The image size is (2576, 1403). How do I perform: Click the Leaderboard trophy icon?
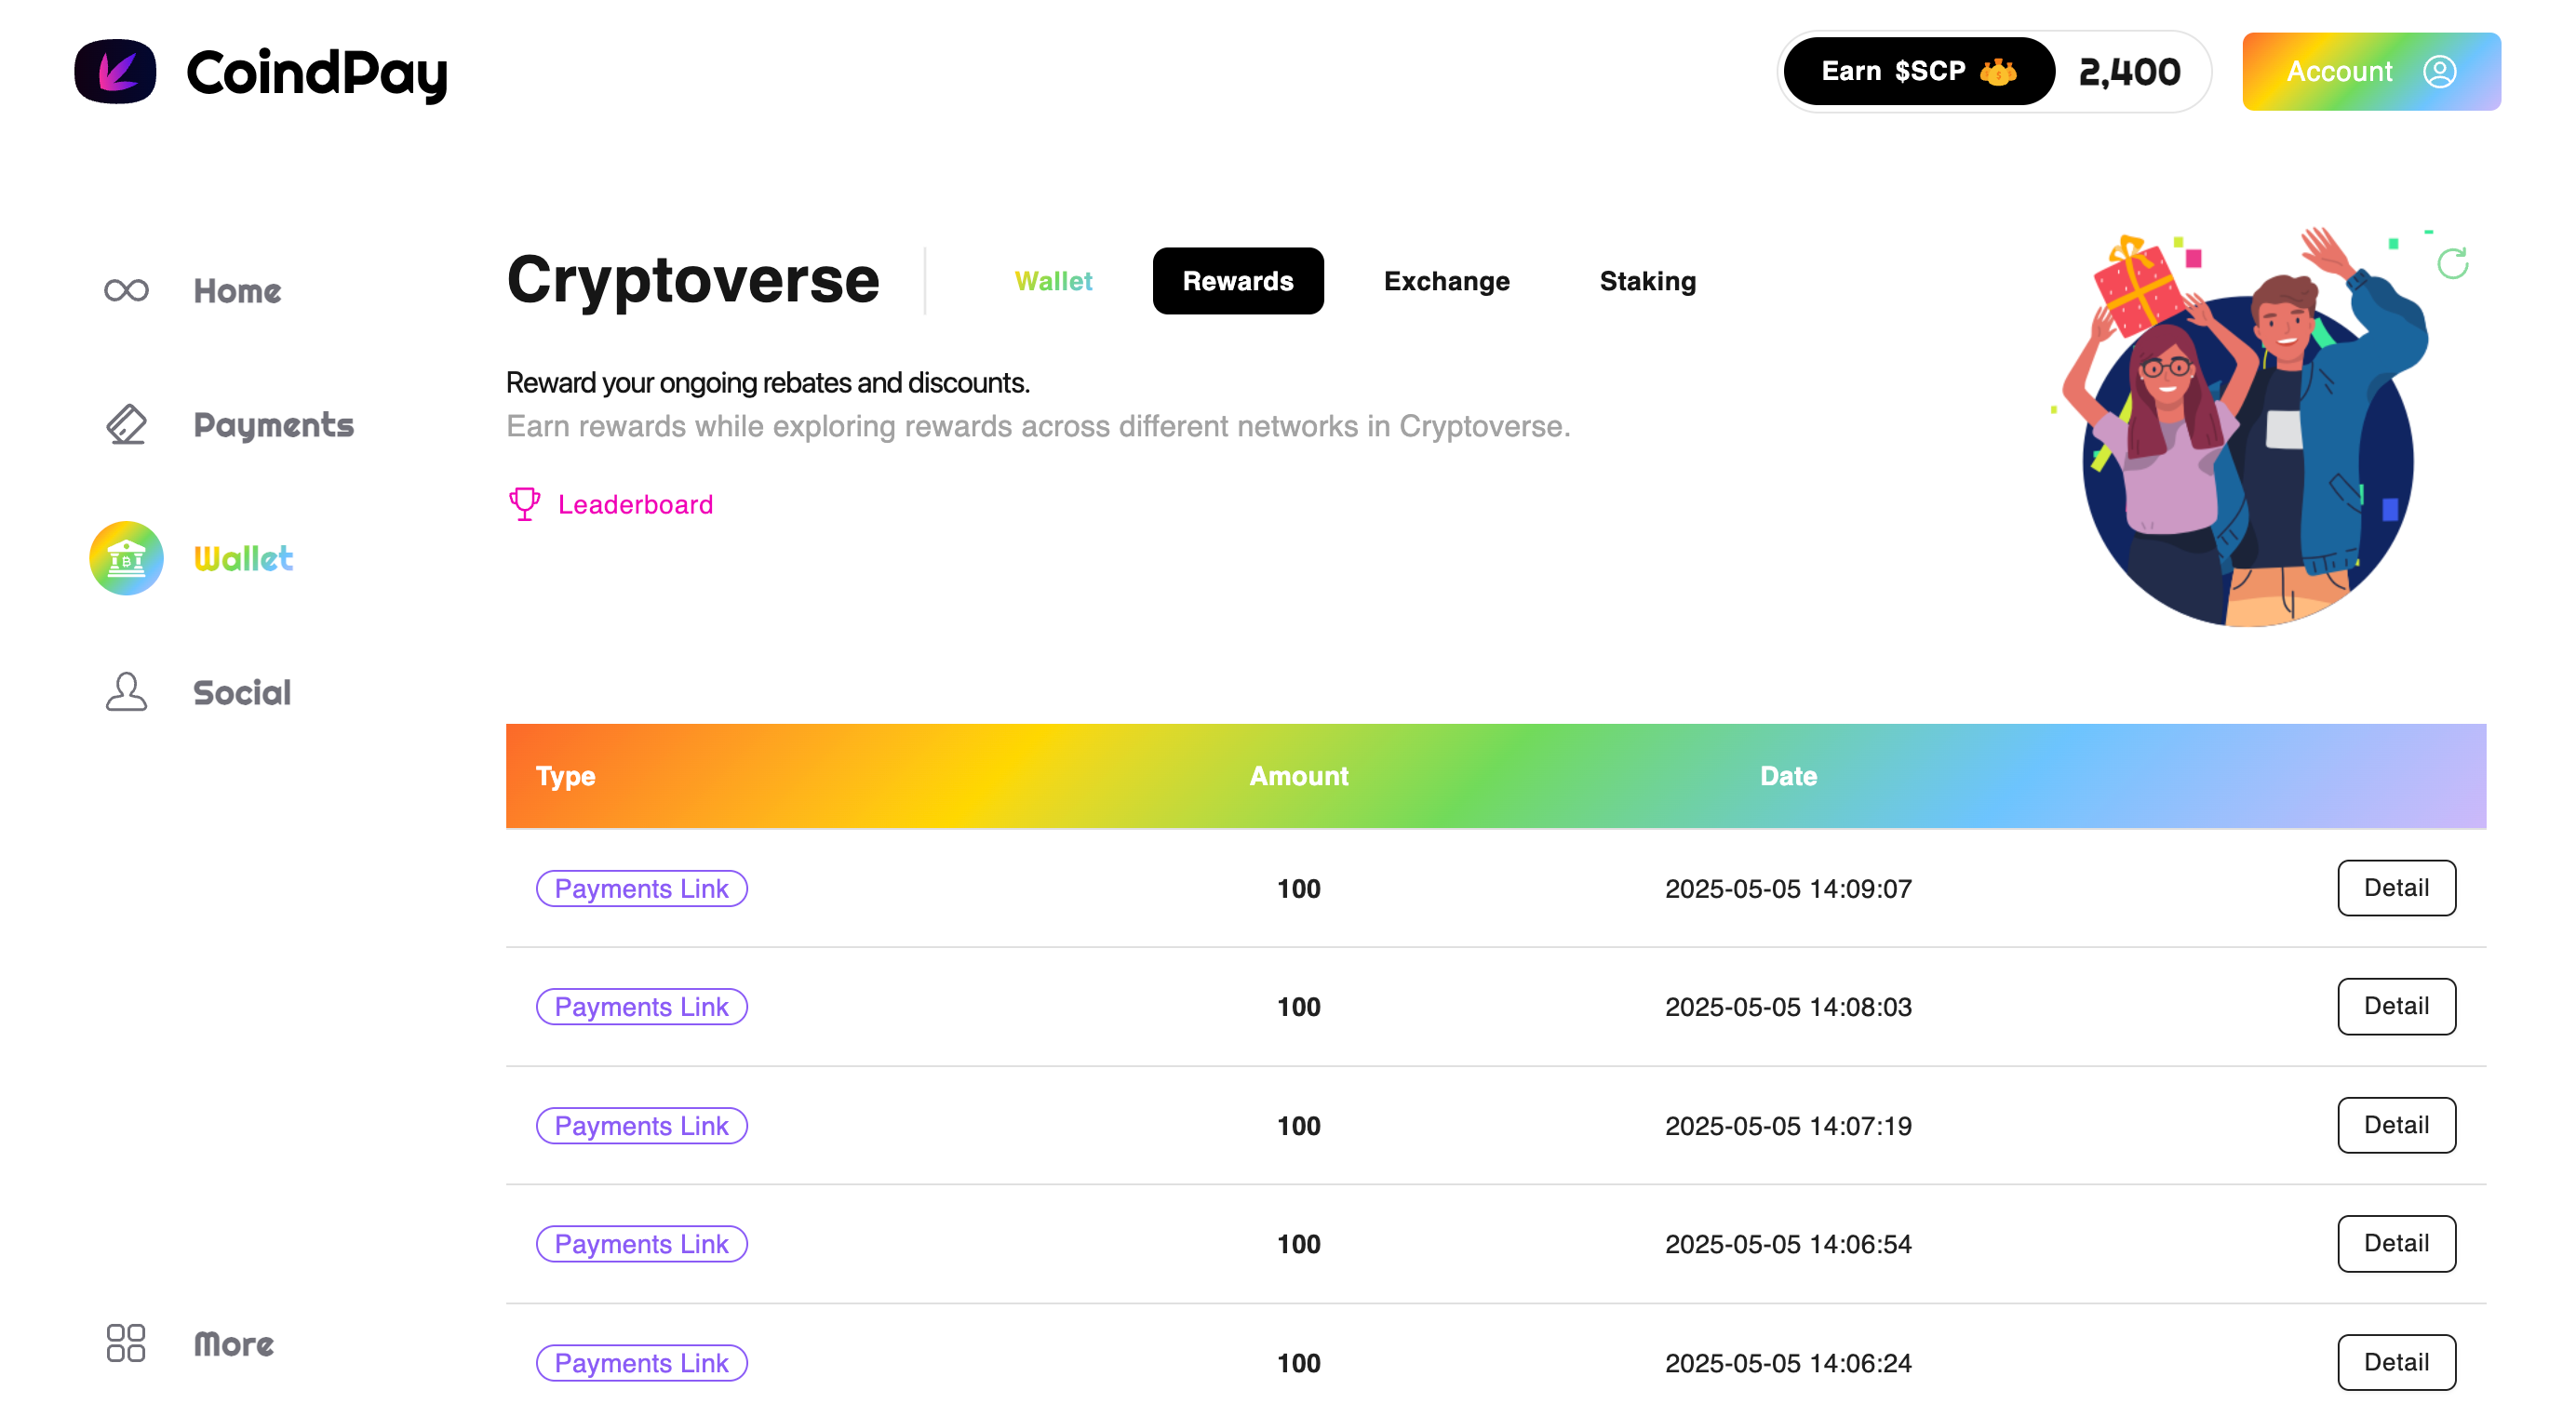[x=524, y=504]
